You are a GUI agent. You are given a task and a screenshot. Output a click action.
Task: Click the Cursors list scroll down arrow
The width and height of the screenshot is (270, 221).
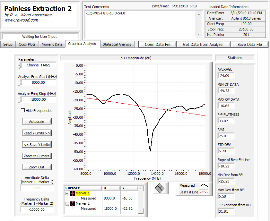[x=141, y=210]
